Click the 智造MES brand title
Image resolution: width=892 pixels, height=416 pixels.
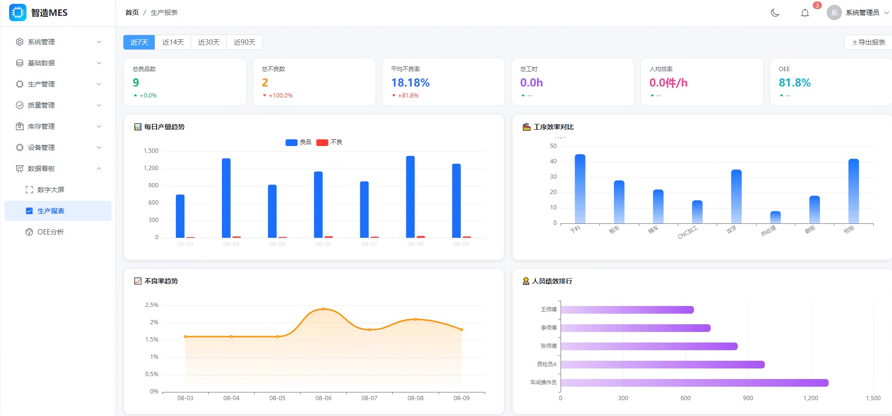click(x=49, y=13)
